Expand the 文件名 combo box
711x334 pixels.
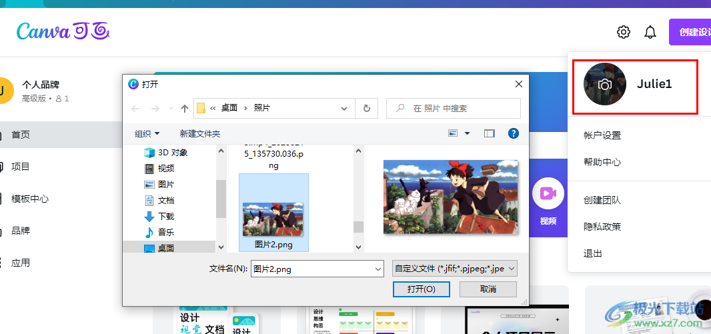(x=379, y=269)
